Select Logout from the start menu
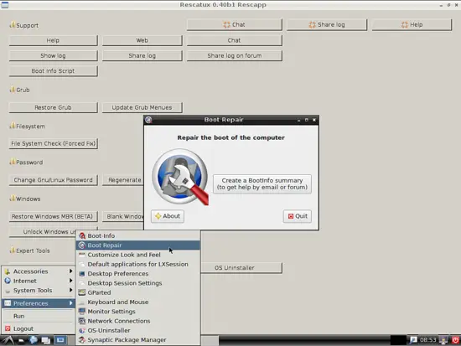The width and height of the screenshot is (461, 346). pos(39,328)
